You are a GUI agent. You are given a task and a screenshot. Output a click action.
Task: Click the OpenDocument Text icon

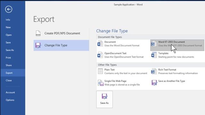click(100, 55)
